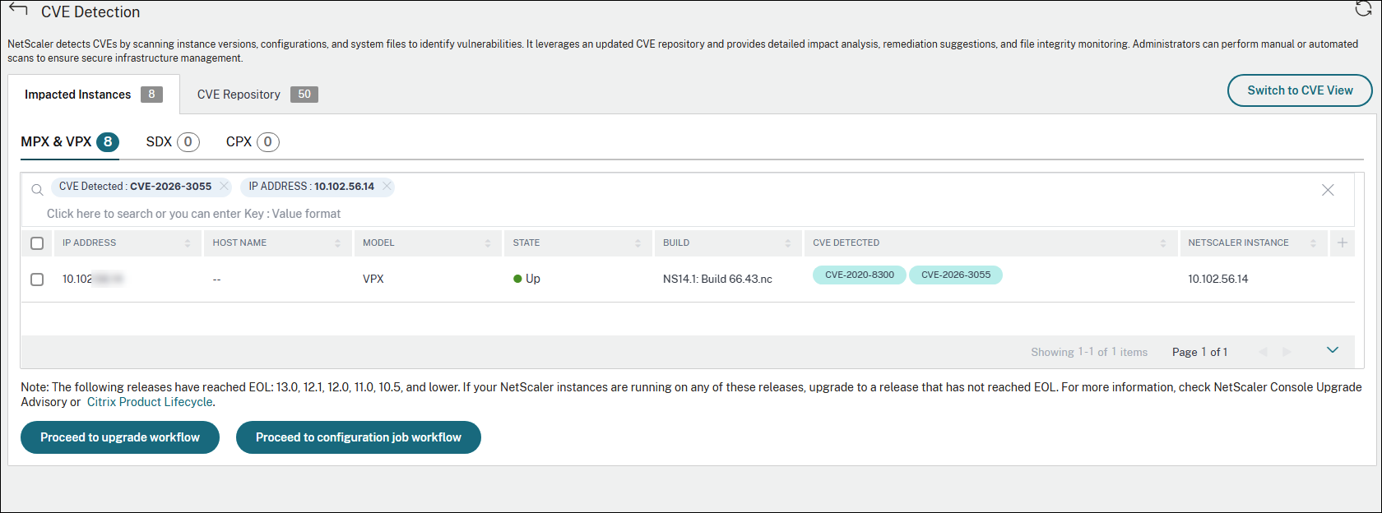
Task: Click the build cell NS14.1: Build 66.43.nc
Action: tap(717, 280)
